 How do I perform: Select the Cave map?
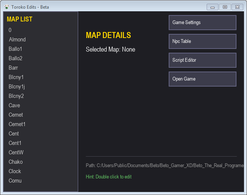(x=14, y=105)
